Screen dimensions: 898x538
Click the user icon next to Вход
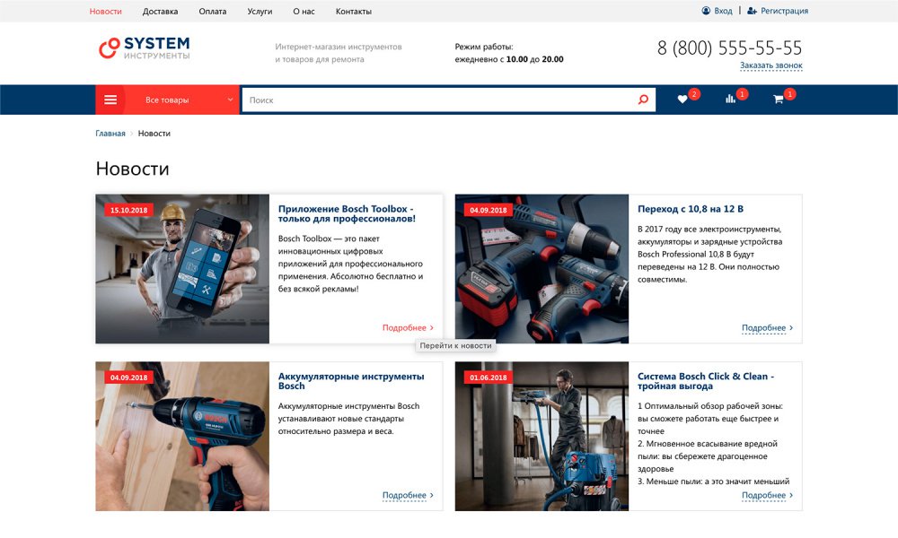coord(706,11)
